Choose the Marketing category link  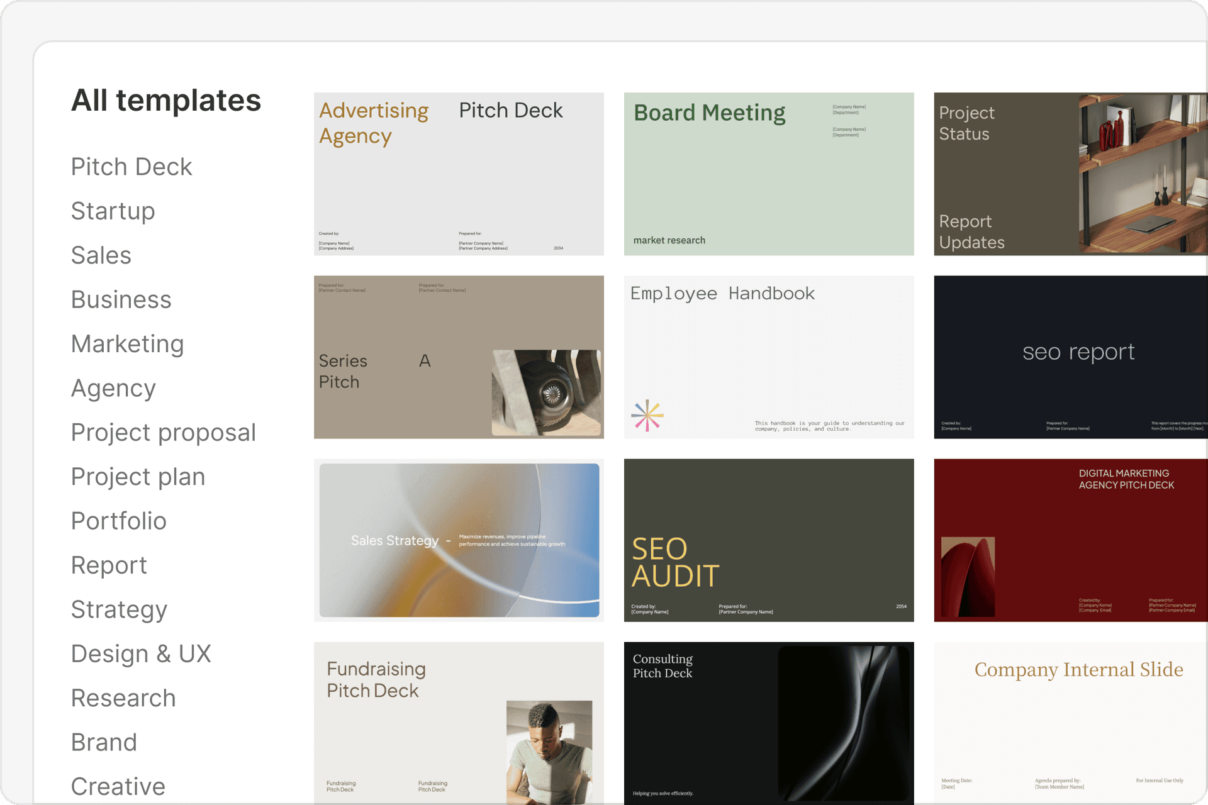127,344
